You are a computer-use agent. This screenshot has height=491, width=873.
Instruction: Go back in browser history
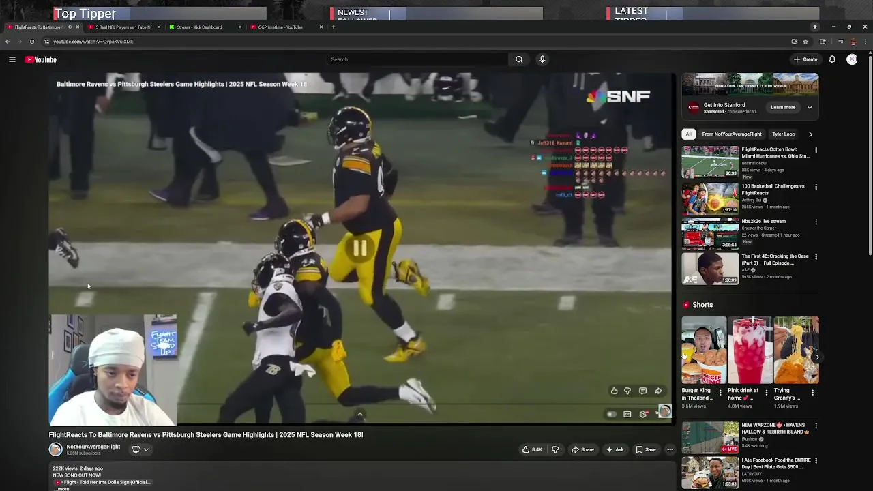tap(7, 42)
